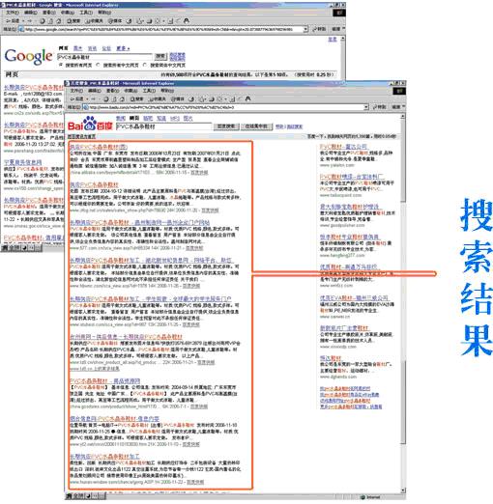Expand address bar dropdown in Google window
The image size is (493, 504).
pos(305,29)
